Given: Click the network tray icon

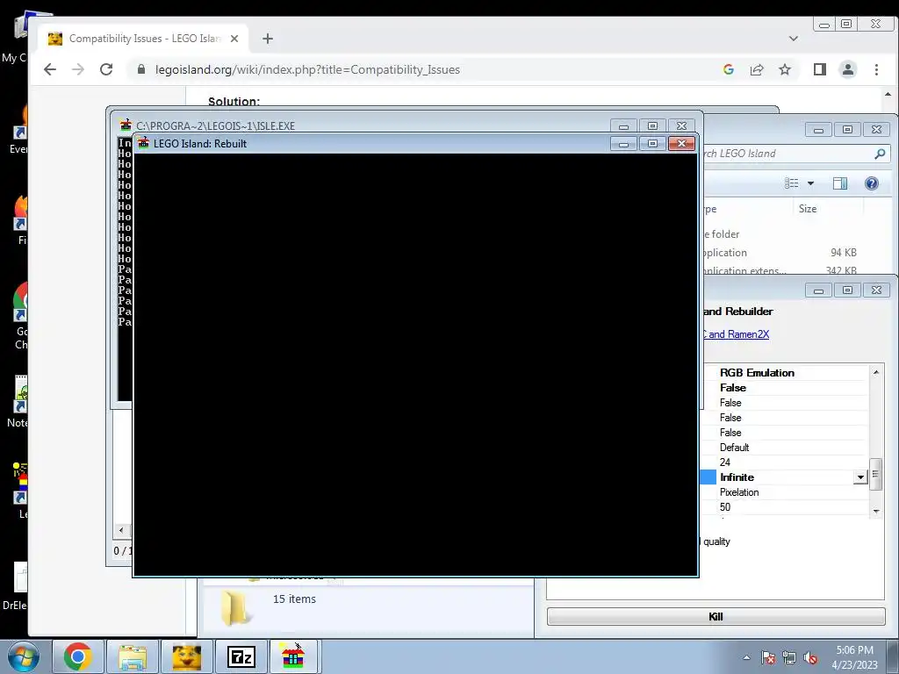Looking at the screenshot, I should (789, 657).
